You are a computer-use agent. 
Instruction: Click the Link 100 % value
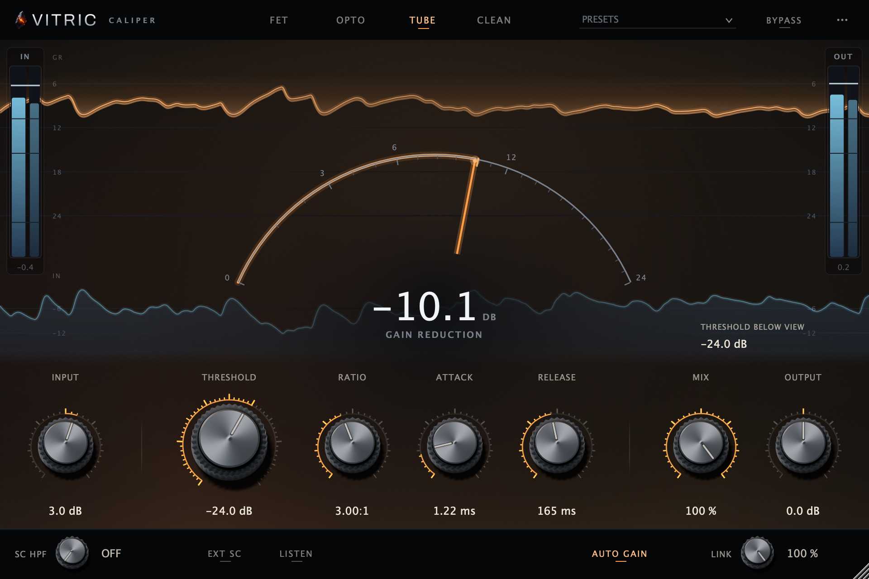point(802,553)
